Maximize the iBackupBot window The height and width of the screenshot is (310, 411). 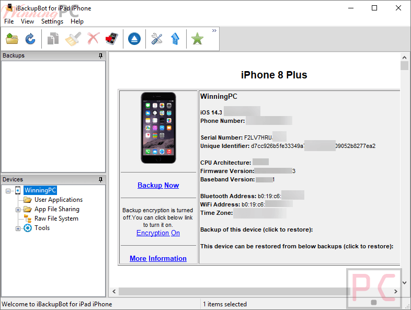pos(374,8)
